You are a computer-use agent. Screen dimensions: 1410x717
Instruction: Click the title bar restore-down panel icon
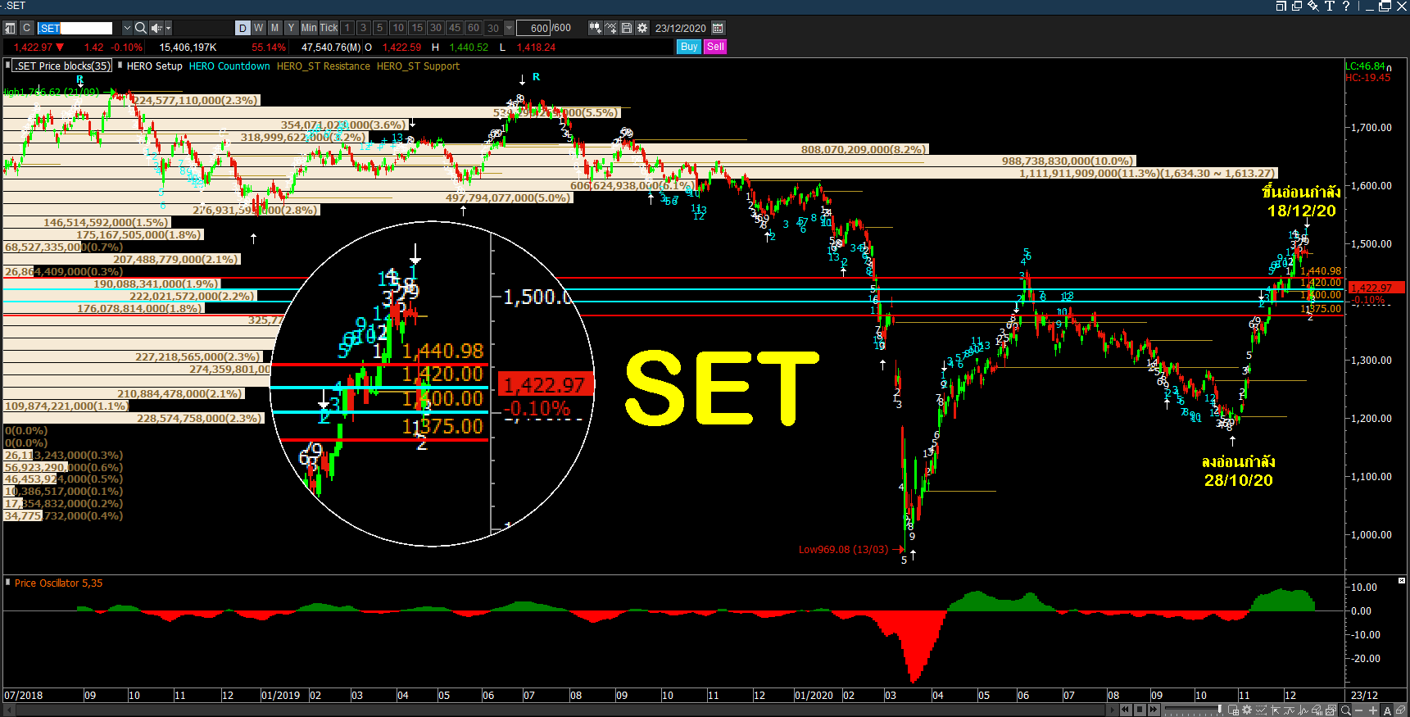(1281, 6)
